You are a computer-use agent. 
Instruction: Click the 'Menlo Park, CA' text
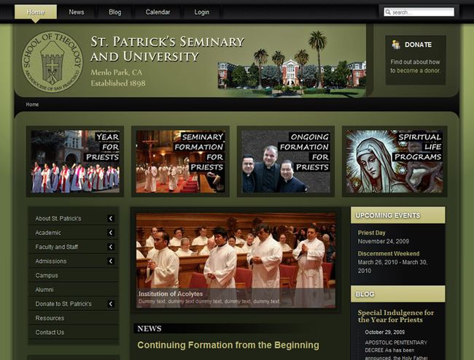coord(117,72)
